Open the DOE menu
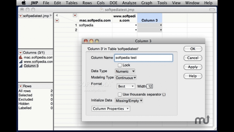This screenshot has width=234, height=132. [x=114, y=3]
